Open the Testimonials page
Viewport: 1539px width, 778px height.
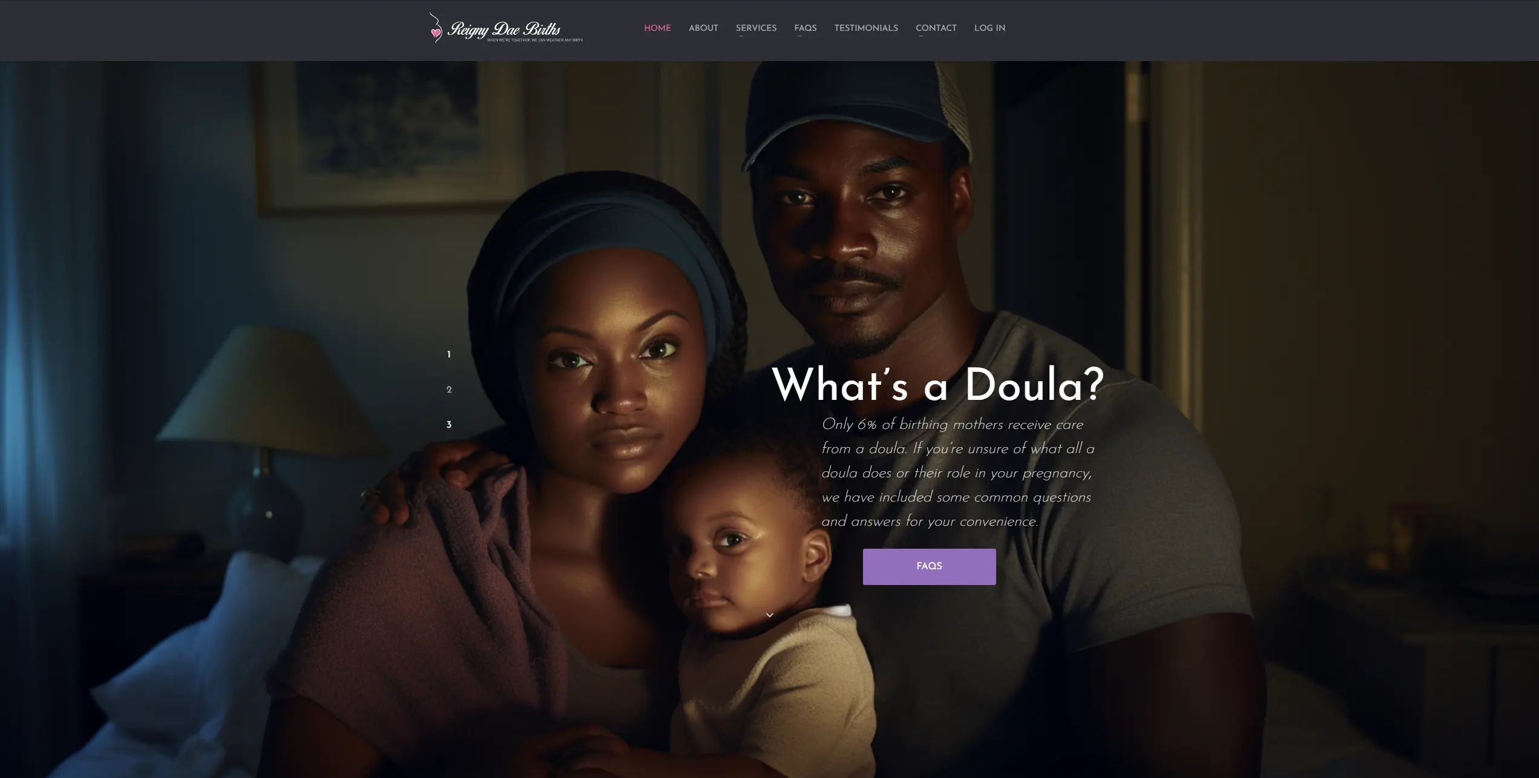click(866, 28)
